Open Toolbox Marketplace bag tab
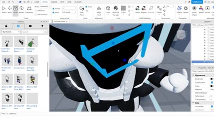Screen dimensions: 214x120 pos(6,26)
